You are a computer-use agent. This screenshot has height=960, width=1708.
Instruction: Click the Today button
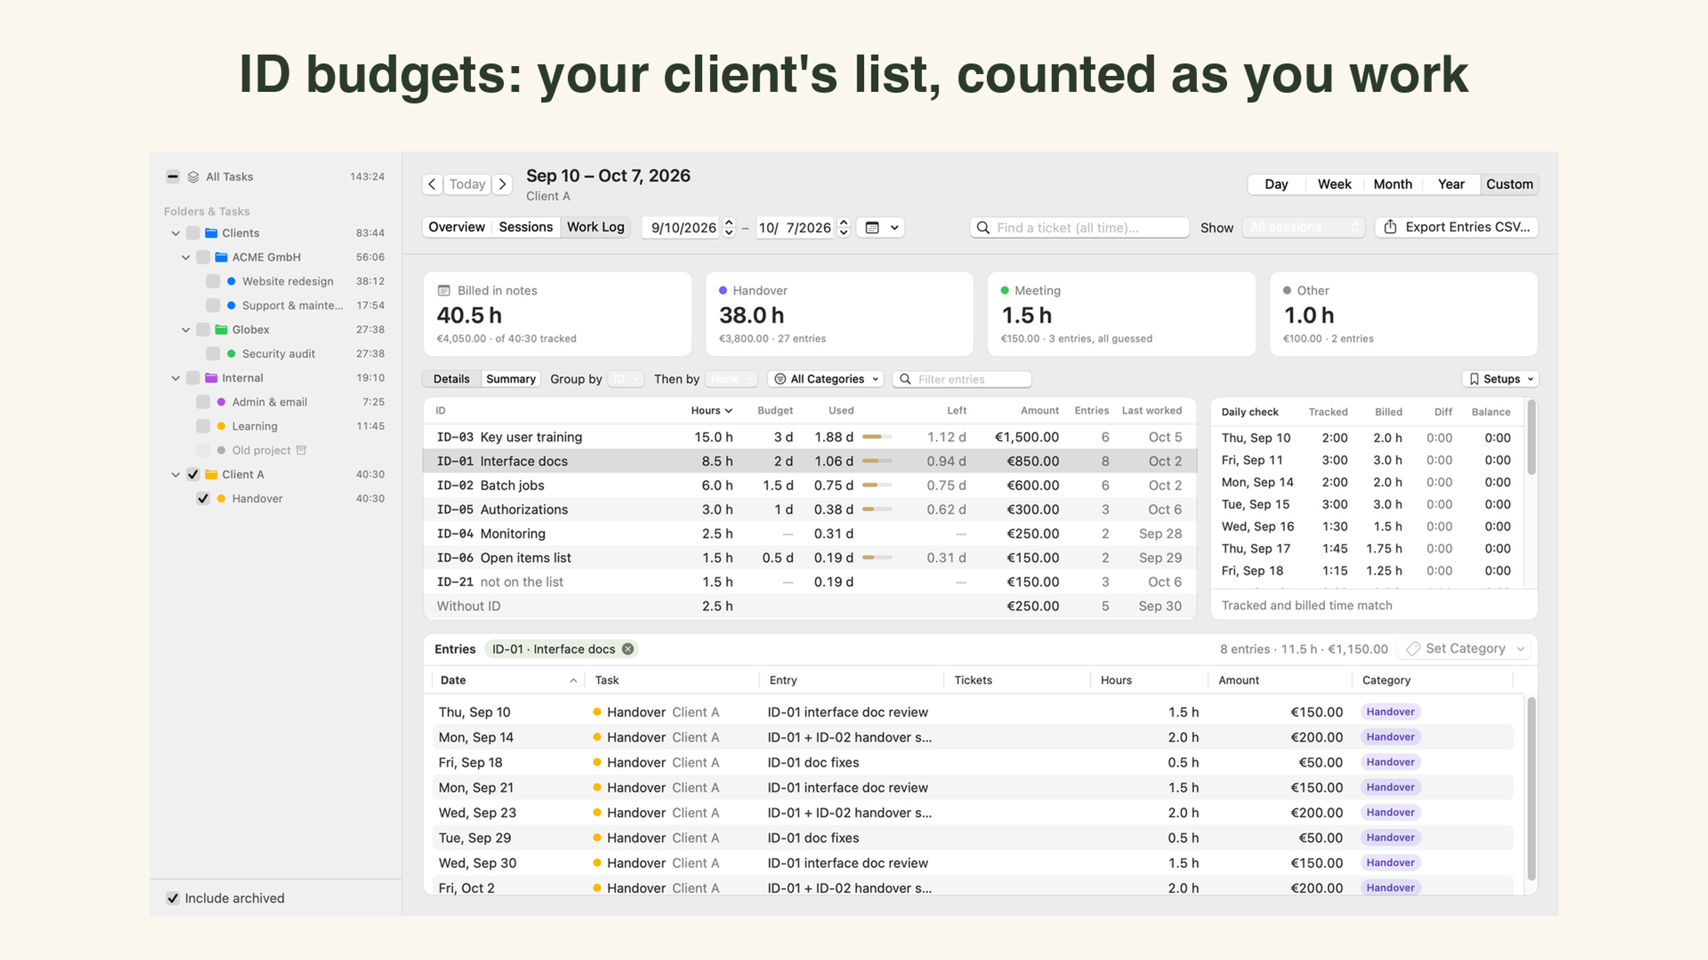pyautogui.click(x=467, y=184)
